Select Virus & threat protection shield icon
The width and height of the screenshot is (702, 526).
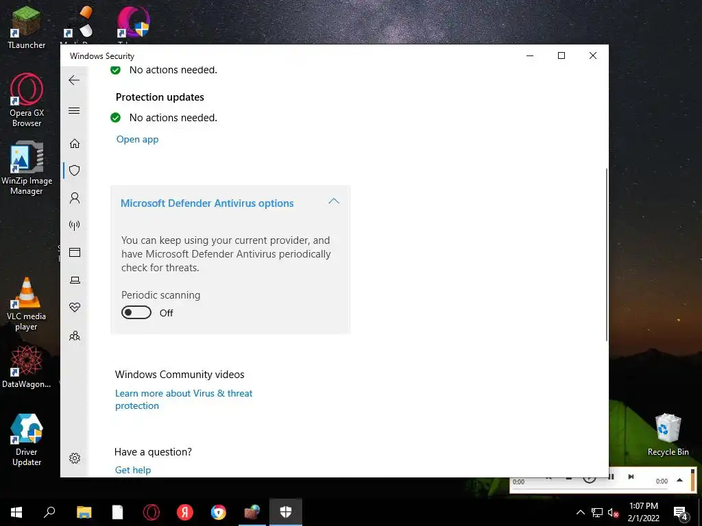click(x=75, y=171)
